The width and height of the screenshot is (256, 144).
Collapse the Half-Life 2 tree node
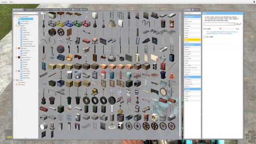[x=16, y=48]
